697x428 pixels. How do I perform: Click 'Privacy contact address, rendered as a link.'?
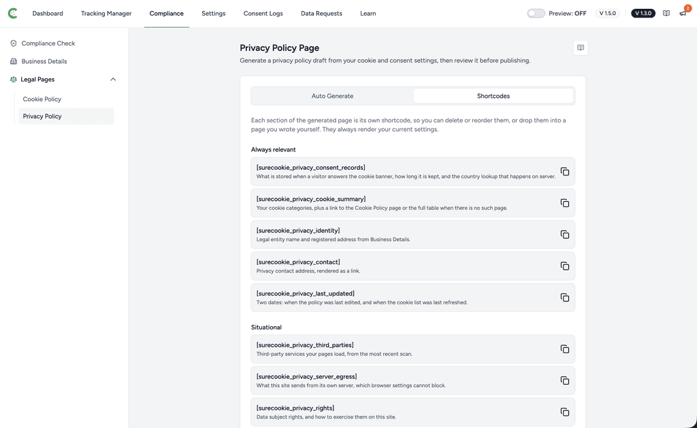308,271
